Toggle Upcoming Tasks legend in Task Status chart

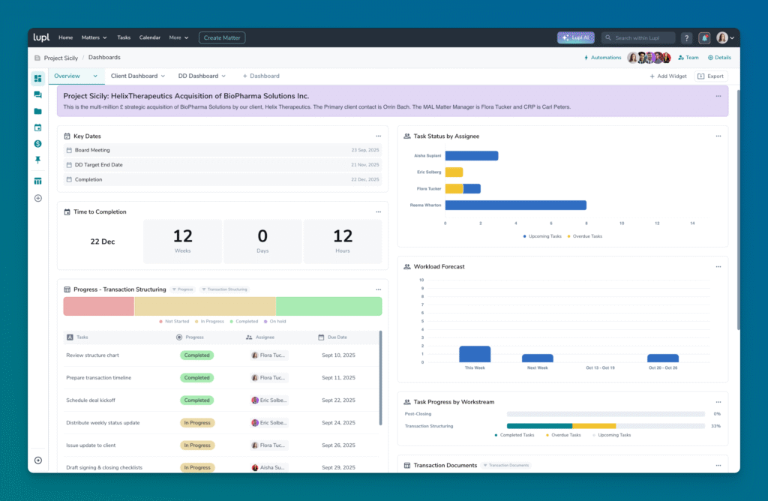click(542, 236)
